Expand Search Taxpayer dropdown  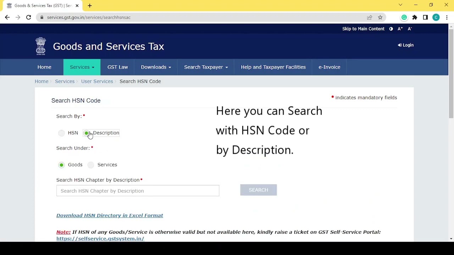click(x=206, y=67)
